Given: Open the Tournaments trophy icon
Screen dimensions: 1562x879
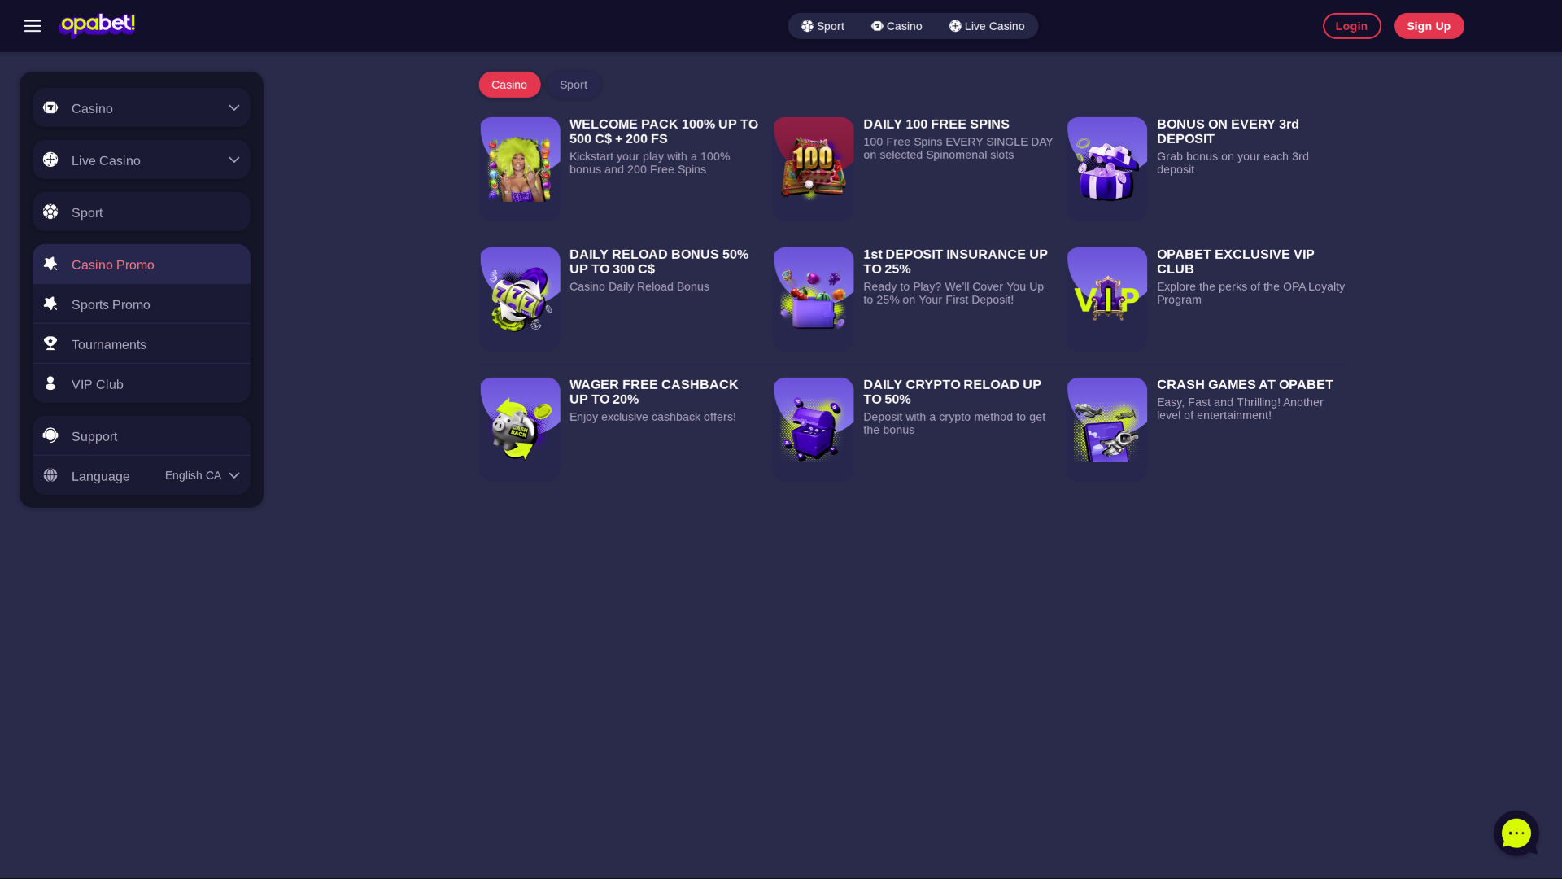Looking at the screenshot, I should pyautogui.click(x=50, y=343).
